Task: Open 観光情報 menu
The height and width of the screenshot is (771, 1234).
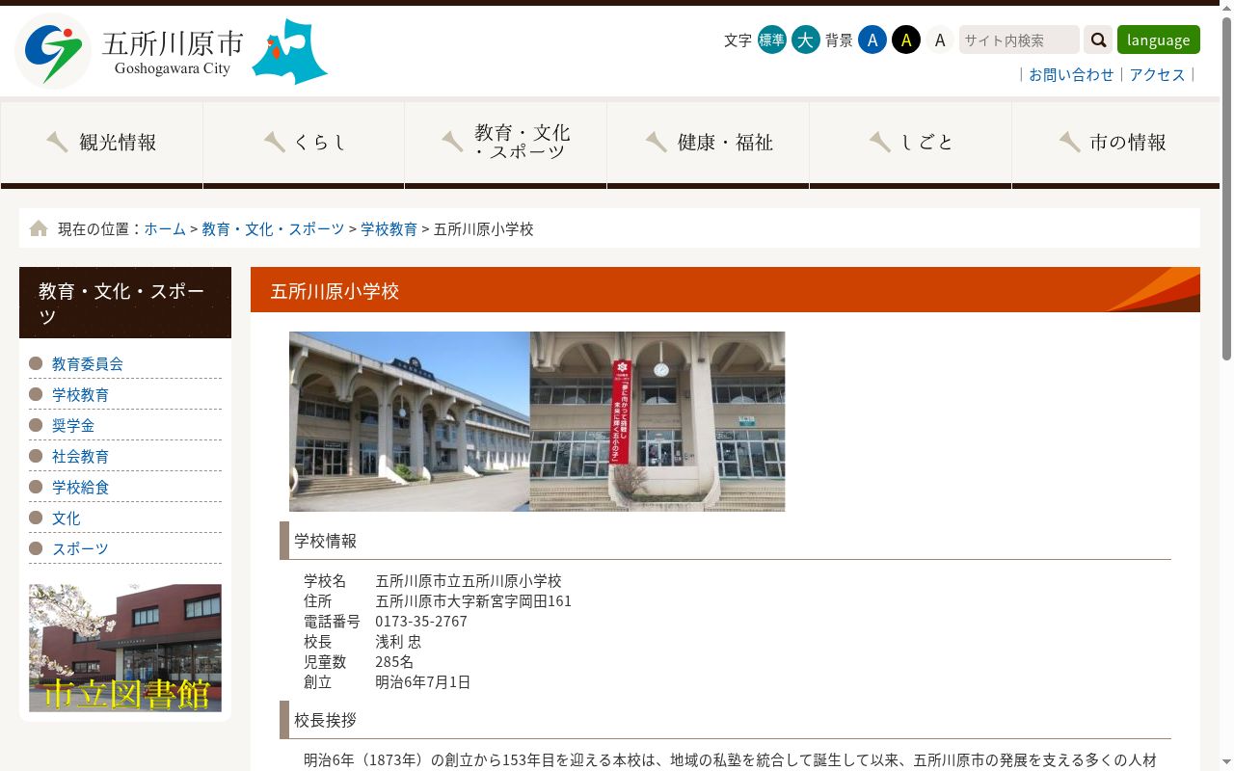Action: pos(101,145)
